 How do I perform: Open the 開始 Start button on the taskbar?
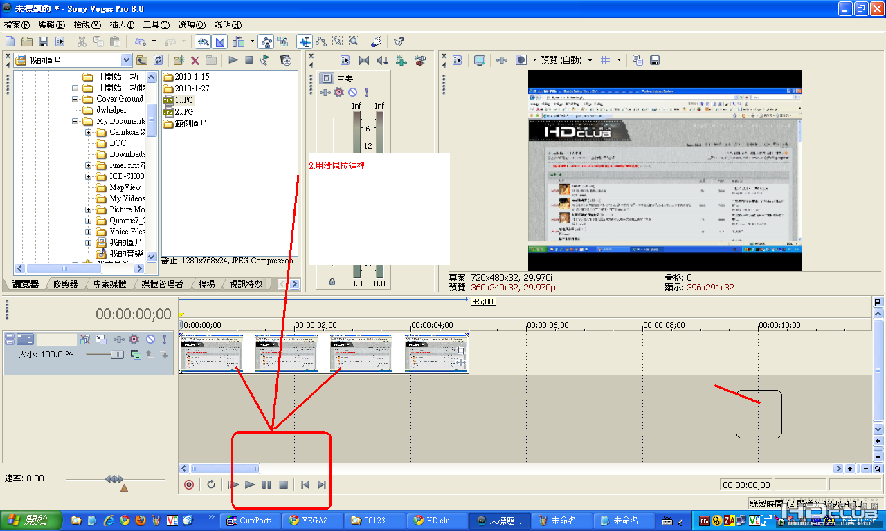[30, 520]
